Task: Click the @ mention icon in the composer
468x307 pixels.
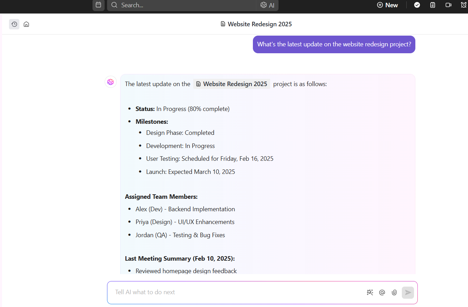Action: pos(382,292)
